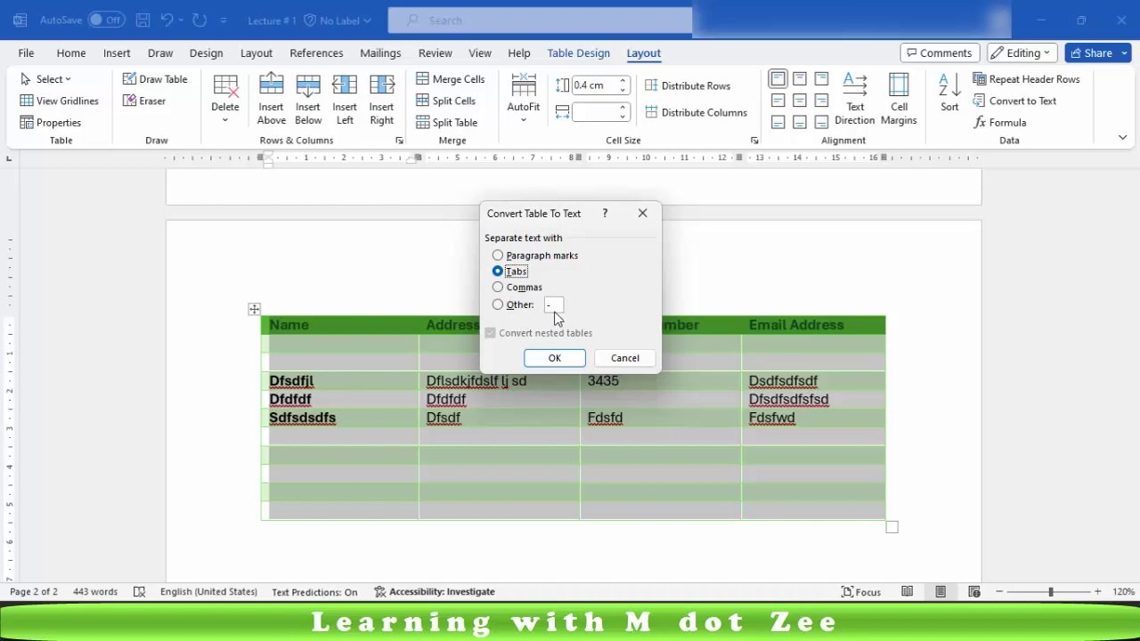Choose Align Top Left alignment icon
This screenshot has width=1140, height=641.
point(778,79)
